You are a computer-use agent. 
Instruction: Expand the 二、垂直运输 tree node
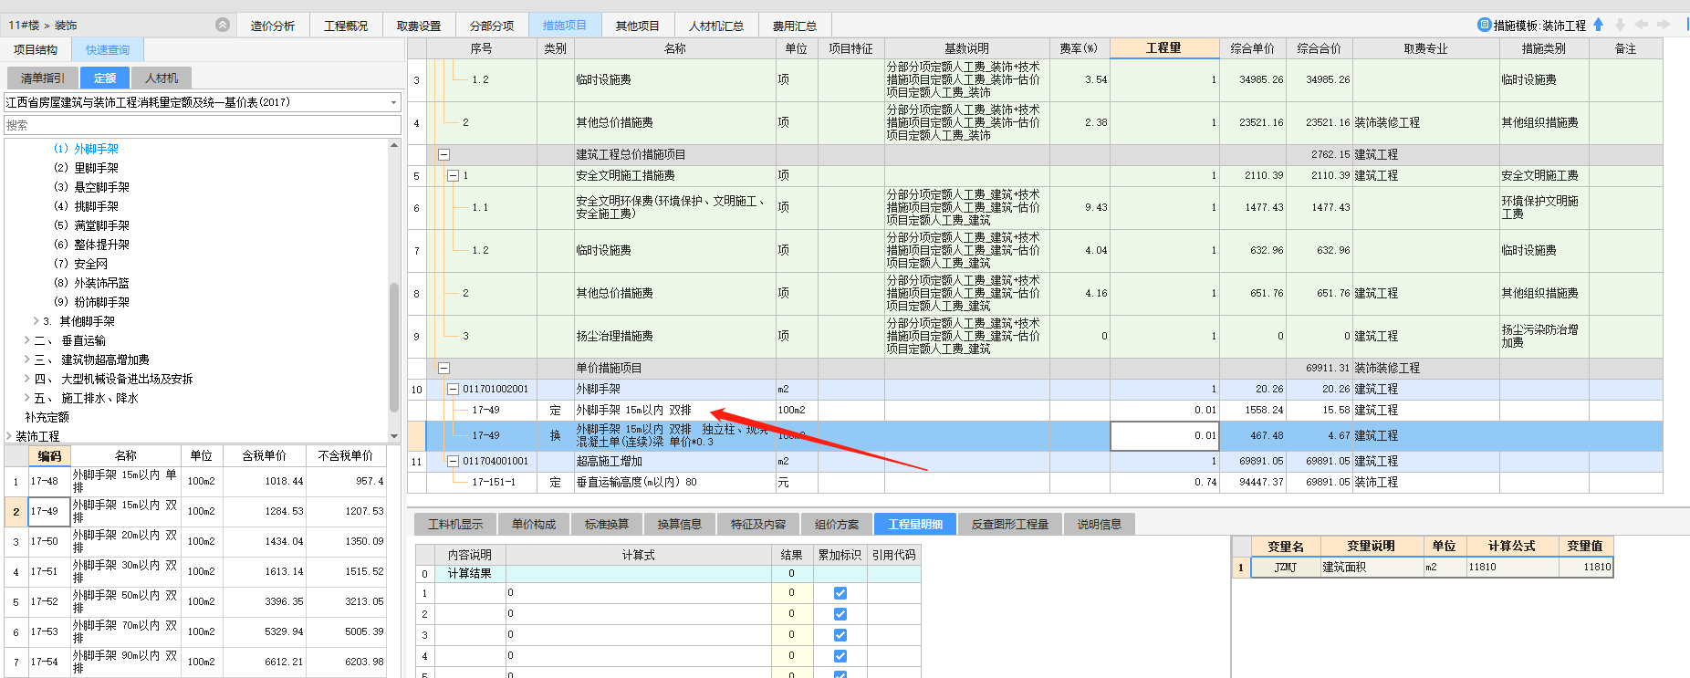point(26,340)
